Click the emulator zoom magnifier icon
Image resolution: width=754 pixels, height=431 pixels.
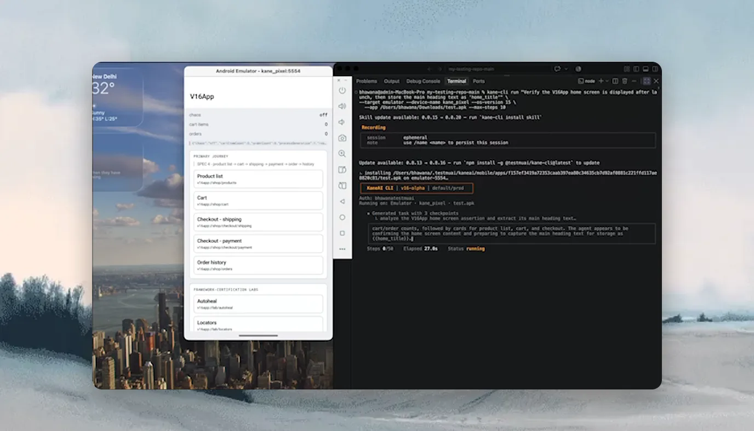pyautogui.click(x=342, y=154)
